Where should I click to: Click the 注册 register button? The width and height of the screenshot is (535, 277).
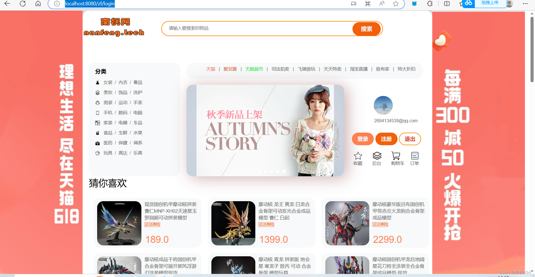pyautogui.click(x=386, y=139)
